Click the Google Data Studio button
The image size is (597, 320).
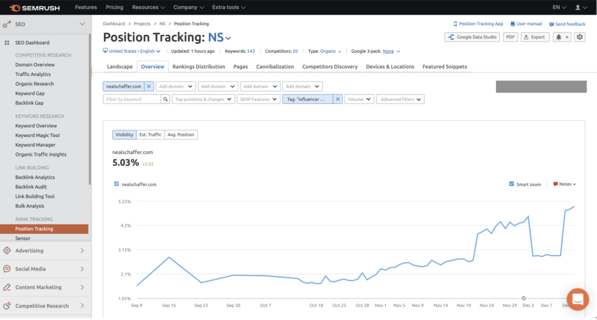point(472,37)
